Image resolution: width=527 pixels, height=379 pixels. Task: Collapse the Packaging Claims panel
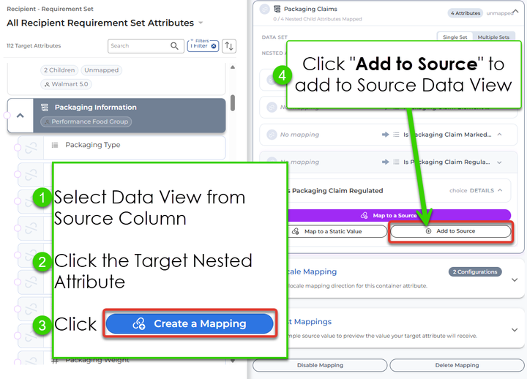click(x=515, y=11)
